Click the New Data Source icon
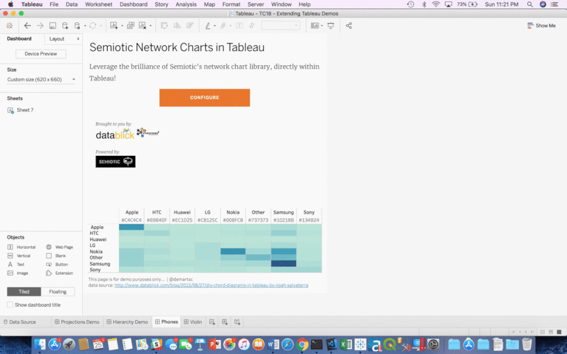Screen dimensions: 567x354 (x=65, y=25)
